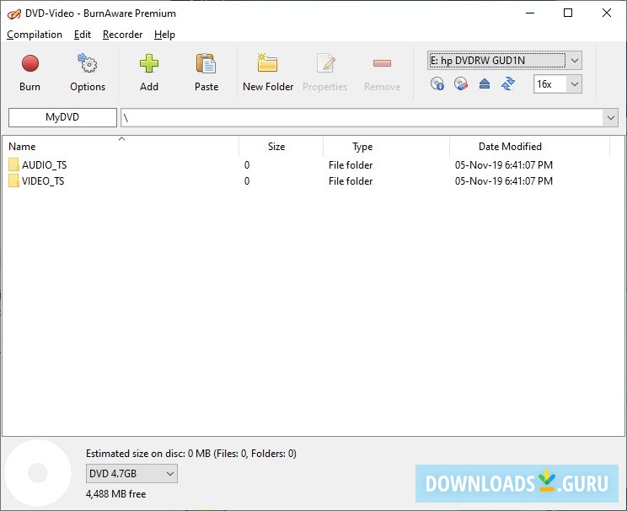Click the VIDEO_TS row File folder type
Screen dimensions: 627x511
click(x=351, y=180)
